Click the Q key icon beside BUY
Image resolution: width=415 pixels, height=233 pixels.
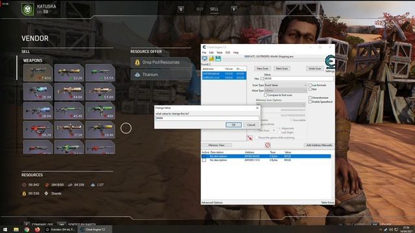181,9
